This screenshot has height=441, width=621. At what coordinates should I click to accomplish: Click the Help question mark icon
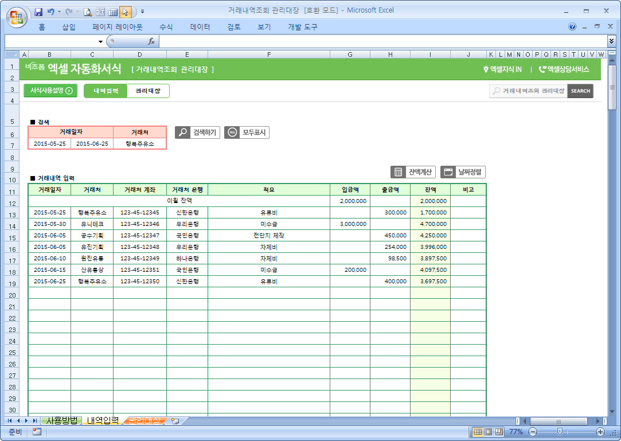click(x=572, y=27)
